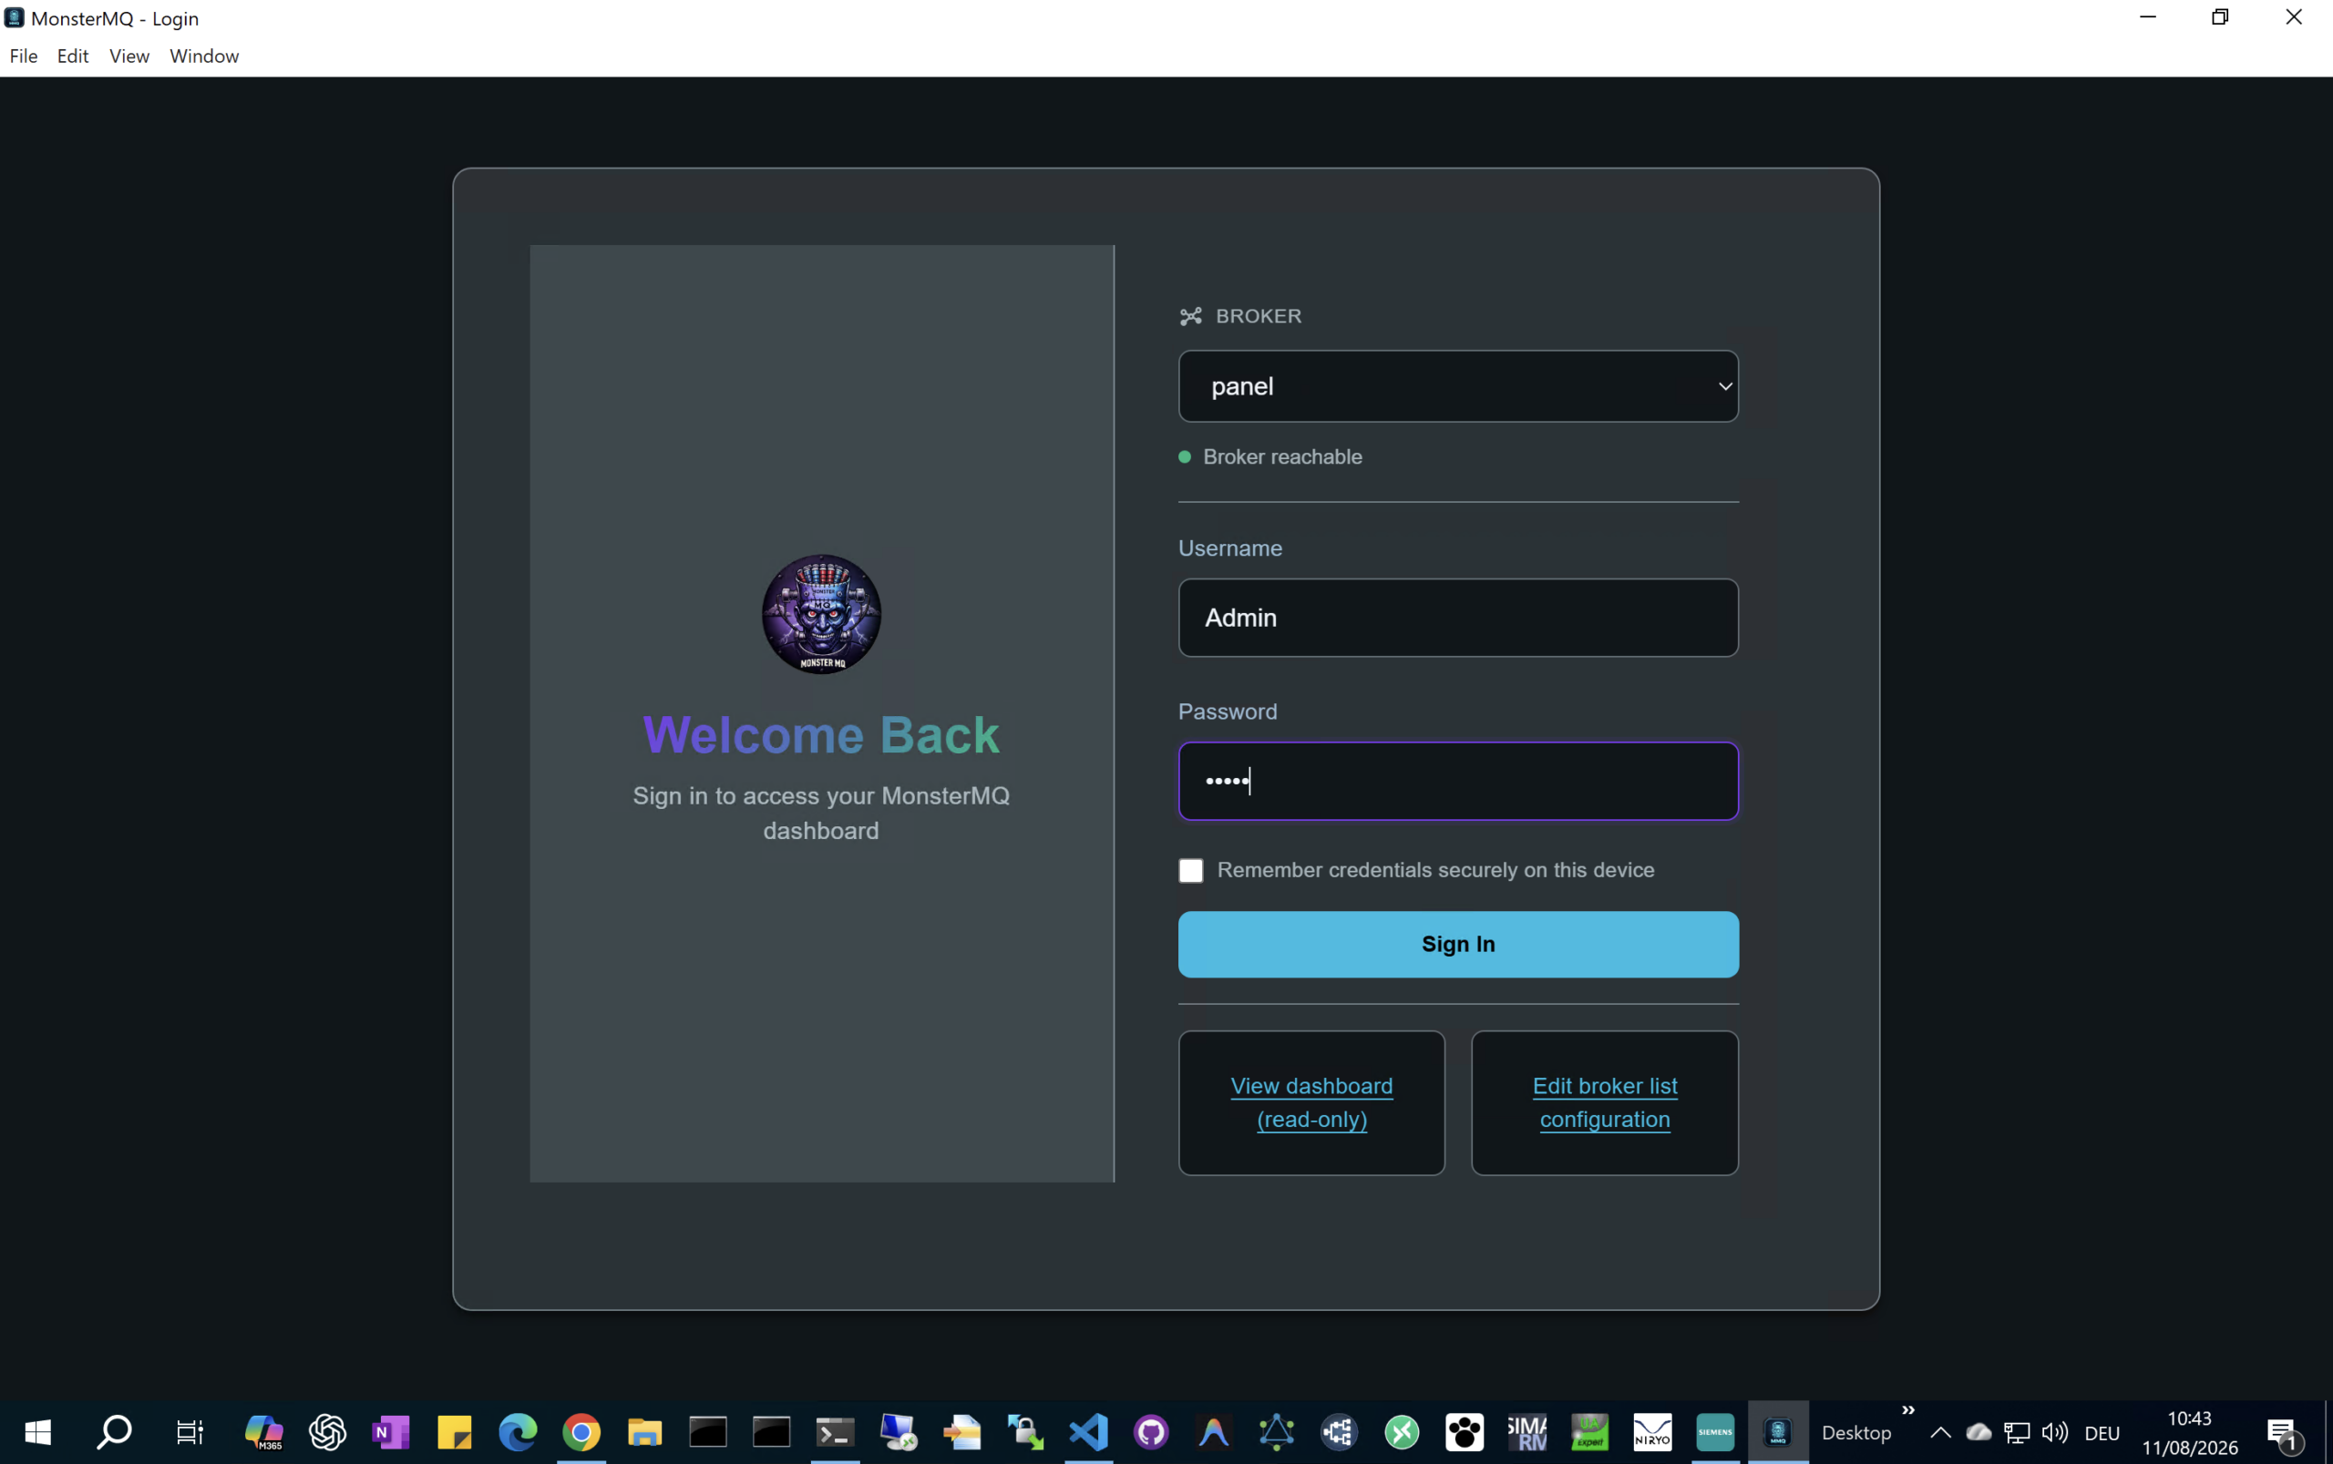2333x1464 pixels.
Task: Click "Sign in to access your MonsterMQ dashboard" text
Action: (x=821, y=814)
